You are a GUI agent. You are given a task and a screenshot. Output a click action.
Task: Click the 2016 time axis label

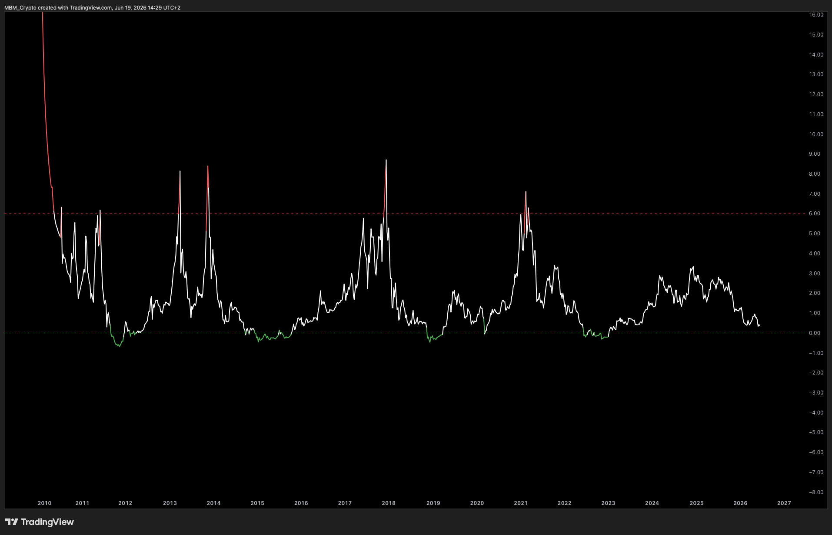301,503
